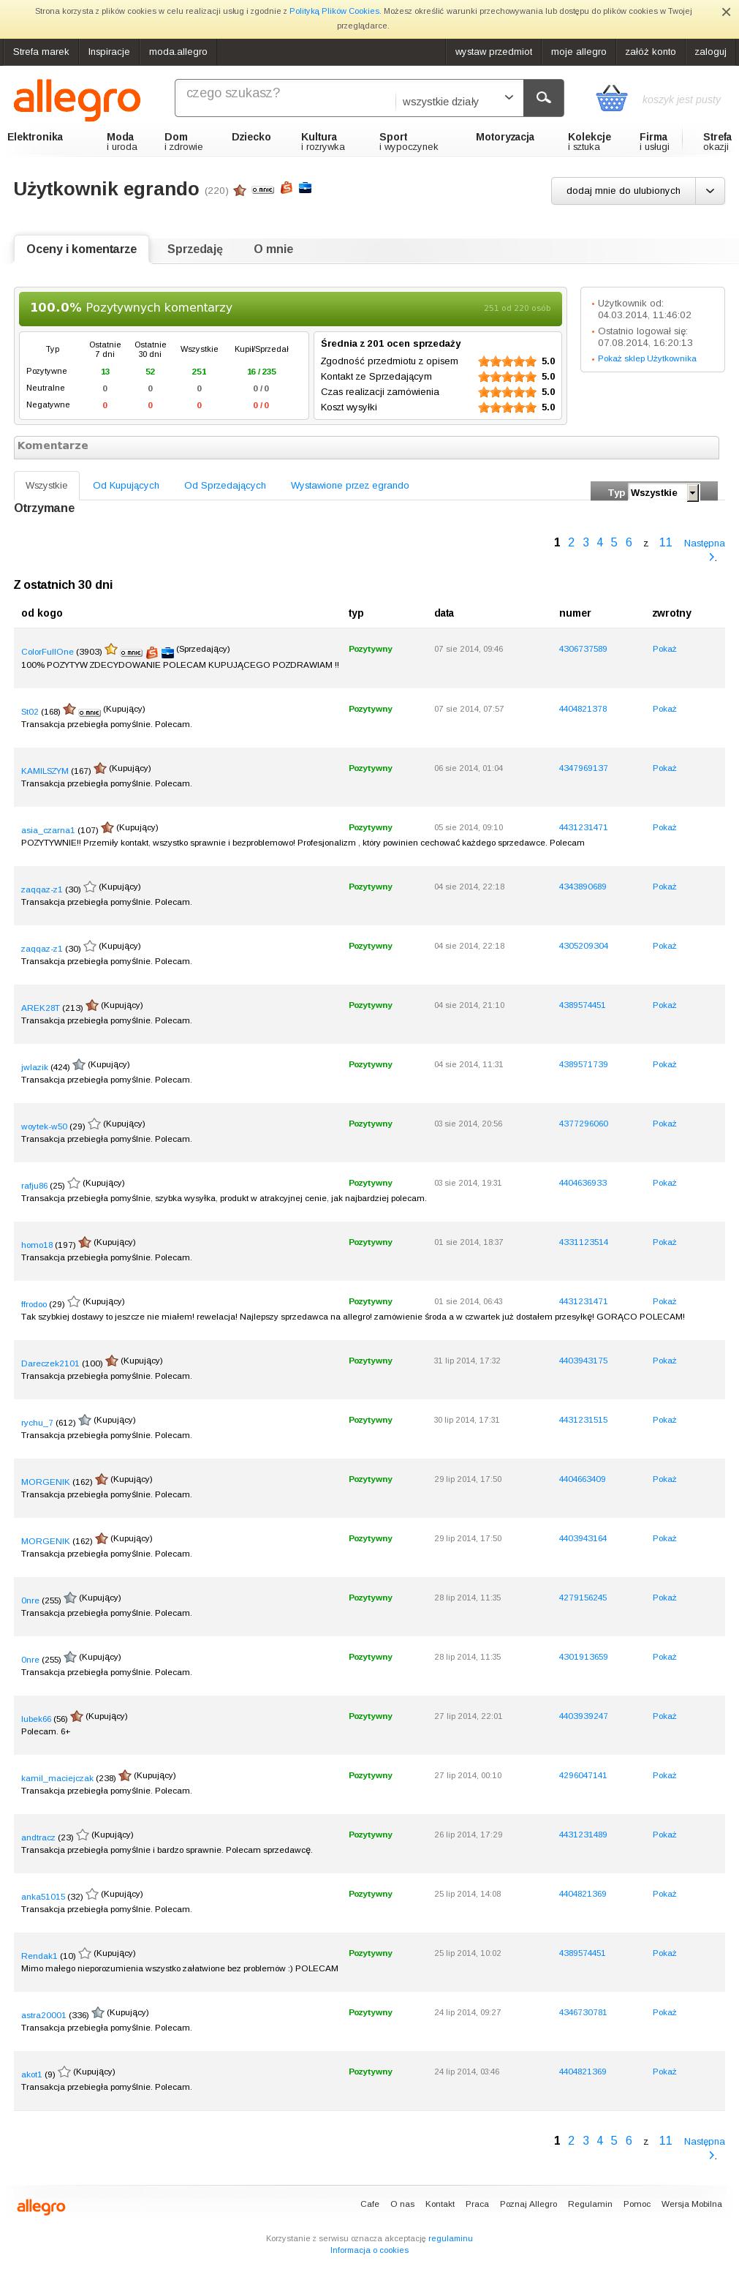Image resolution: width=739 pixels, height=2280 pixels.
Task: Click 'dodaj mnie do ulubionych' button
Action: click(624, 191)
